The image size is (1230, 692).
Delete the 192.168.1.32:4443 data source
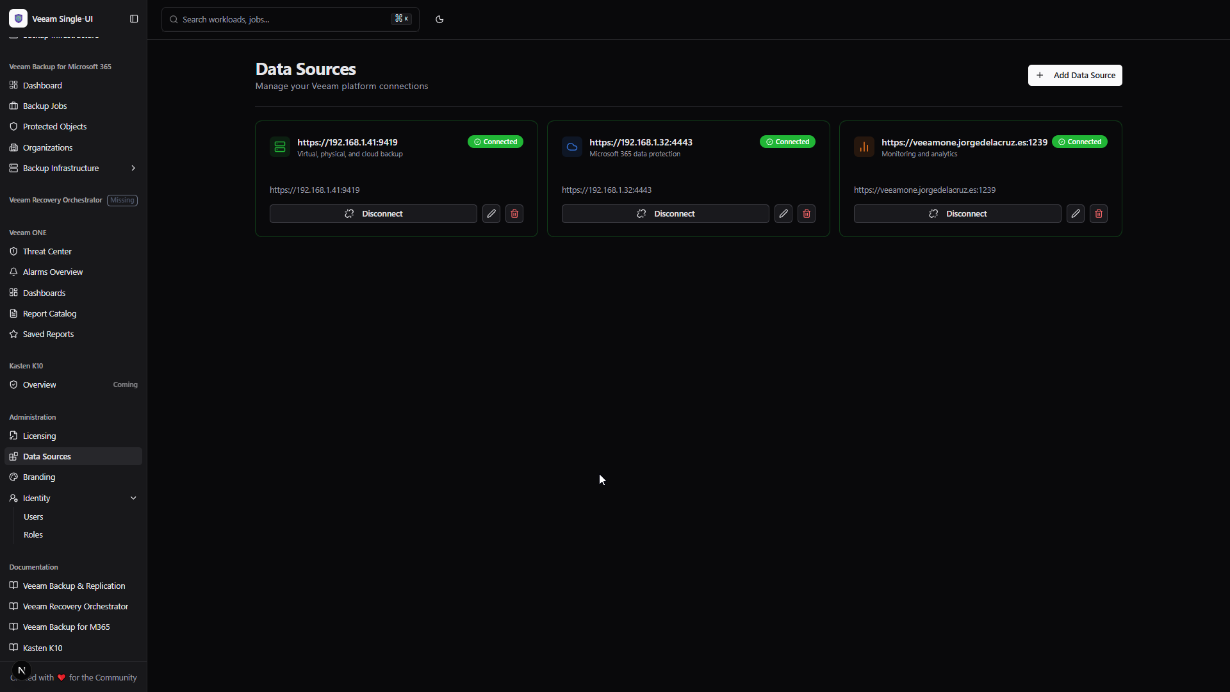(807, 214)
